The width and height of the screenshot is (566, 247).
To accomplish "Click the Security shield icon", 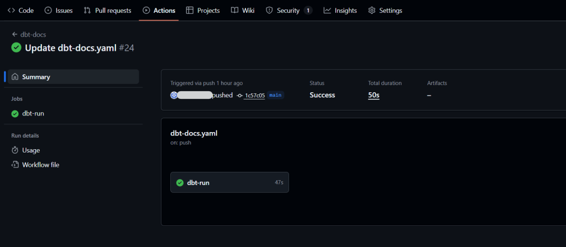I will point(269,10).
